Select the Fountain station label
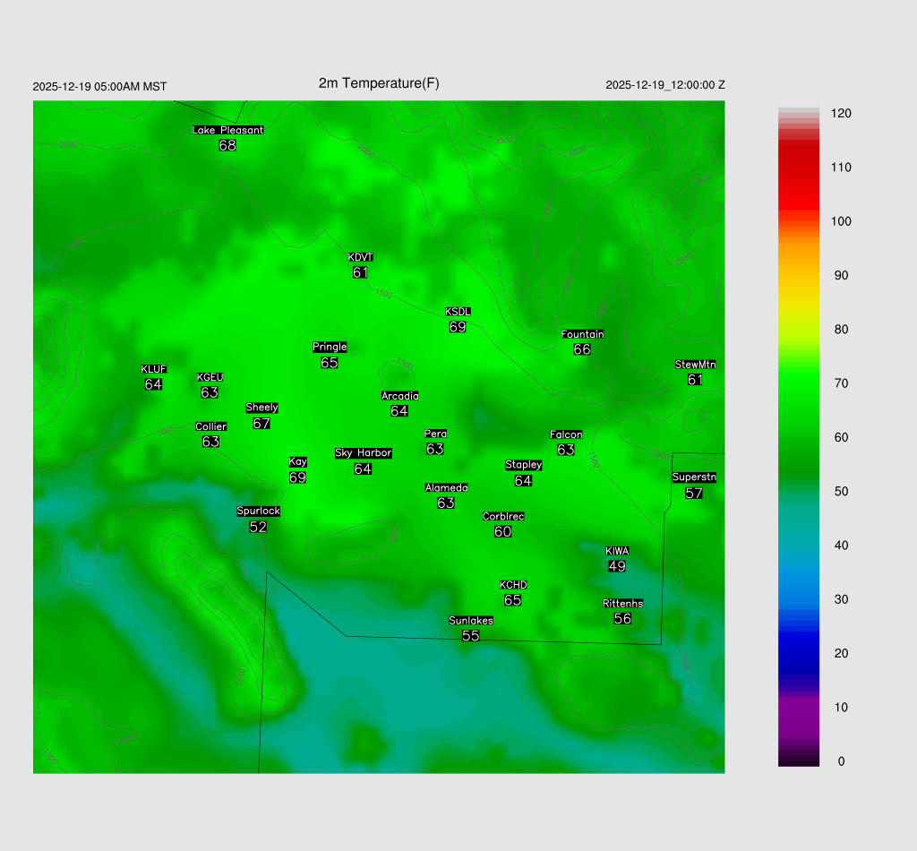Viewport: 917px width, 851px height. point(582,334)
